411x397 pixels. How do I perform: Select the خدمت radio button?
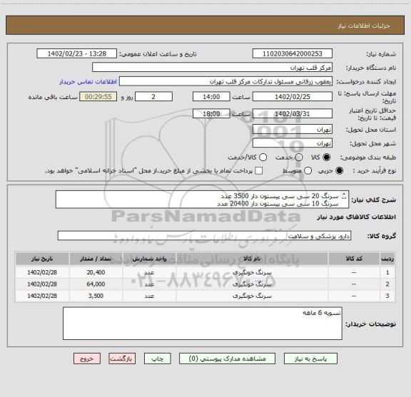[x=299, y=158]
